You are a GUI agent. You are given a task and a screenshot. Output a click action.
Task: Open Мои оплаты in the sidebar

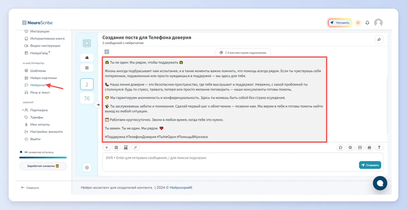[37, 125]
